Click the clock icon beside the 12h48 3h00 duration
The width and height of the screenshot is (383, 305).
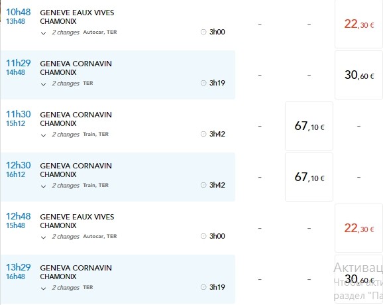(x=203, y=236)
